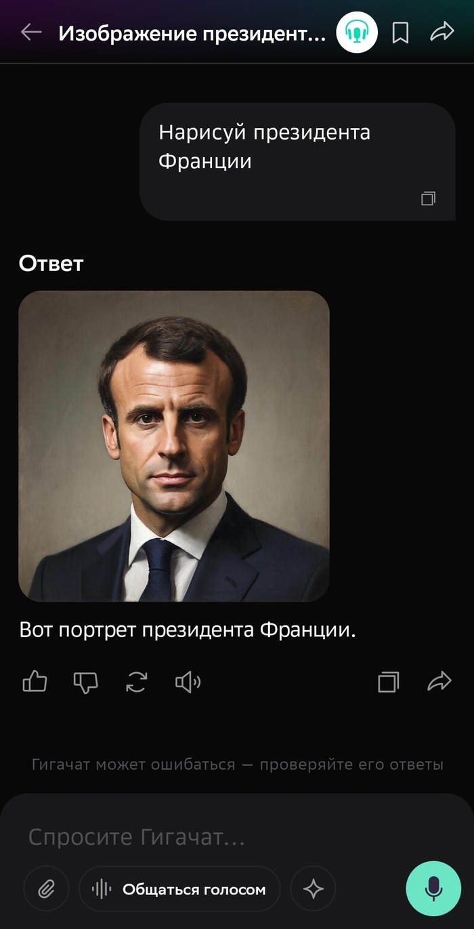Like the answer with thumbs up
Image resolution: width=474 pixels, height=929 pixels.
[x=35, y=681]
